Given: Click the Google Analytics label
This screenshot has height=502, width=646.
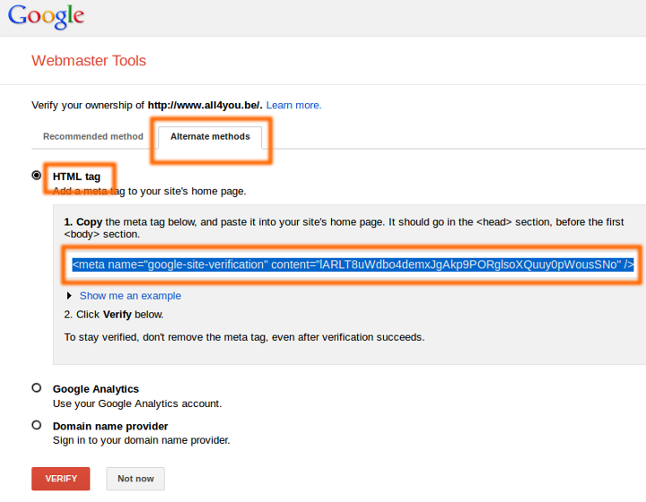Looking at the screenshot, I should 96,389.
